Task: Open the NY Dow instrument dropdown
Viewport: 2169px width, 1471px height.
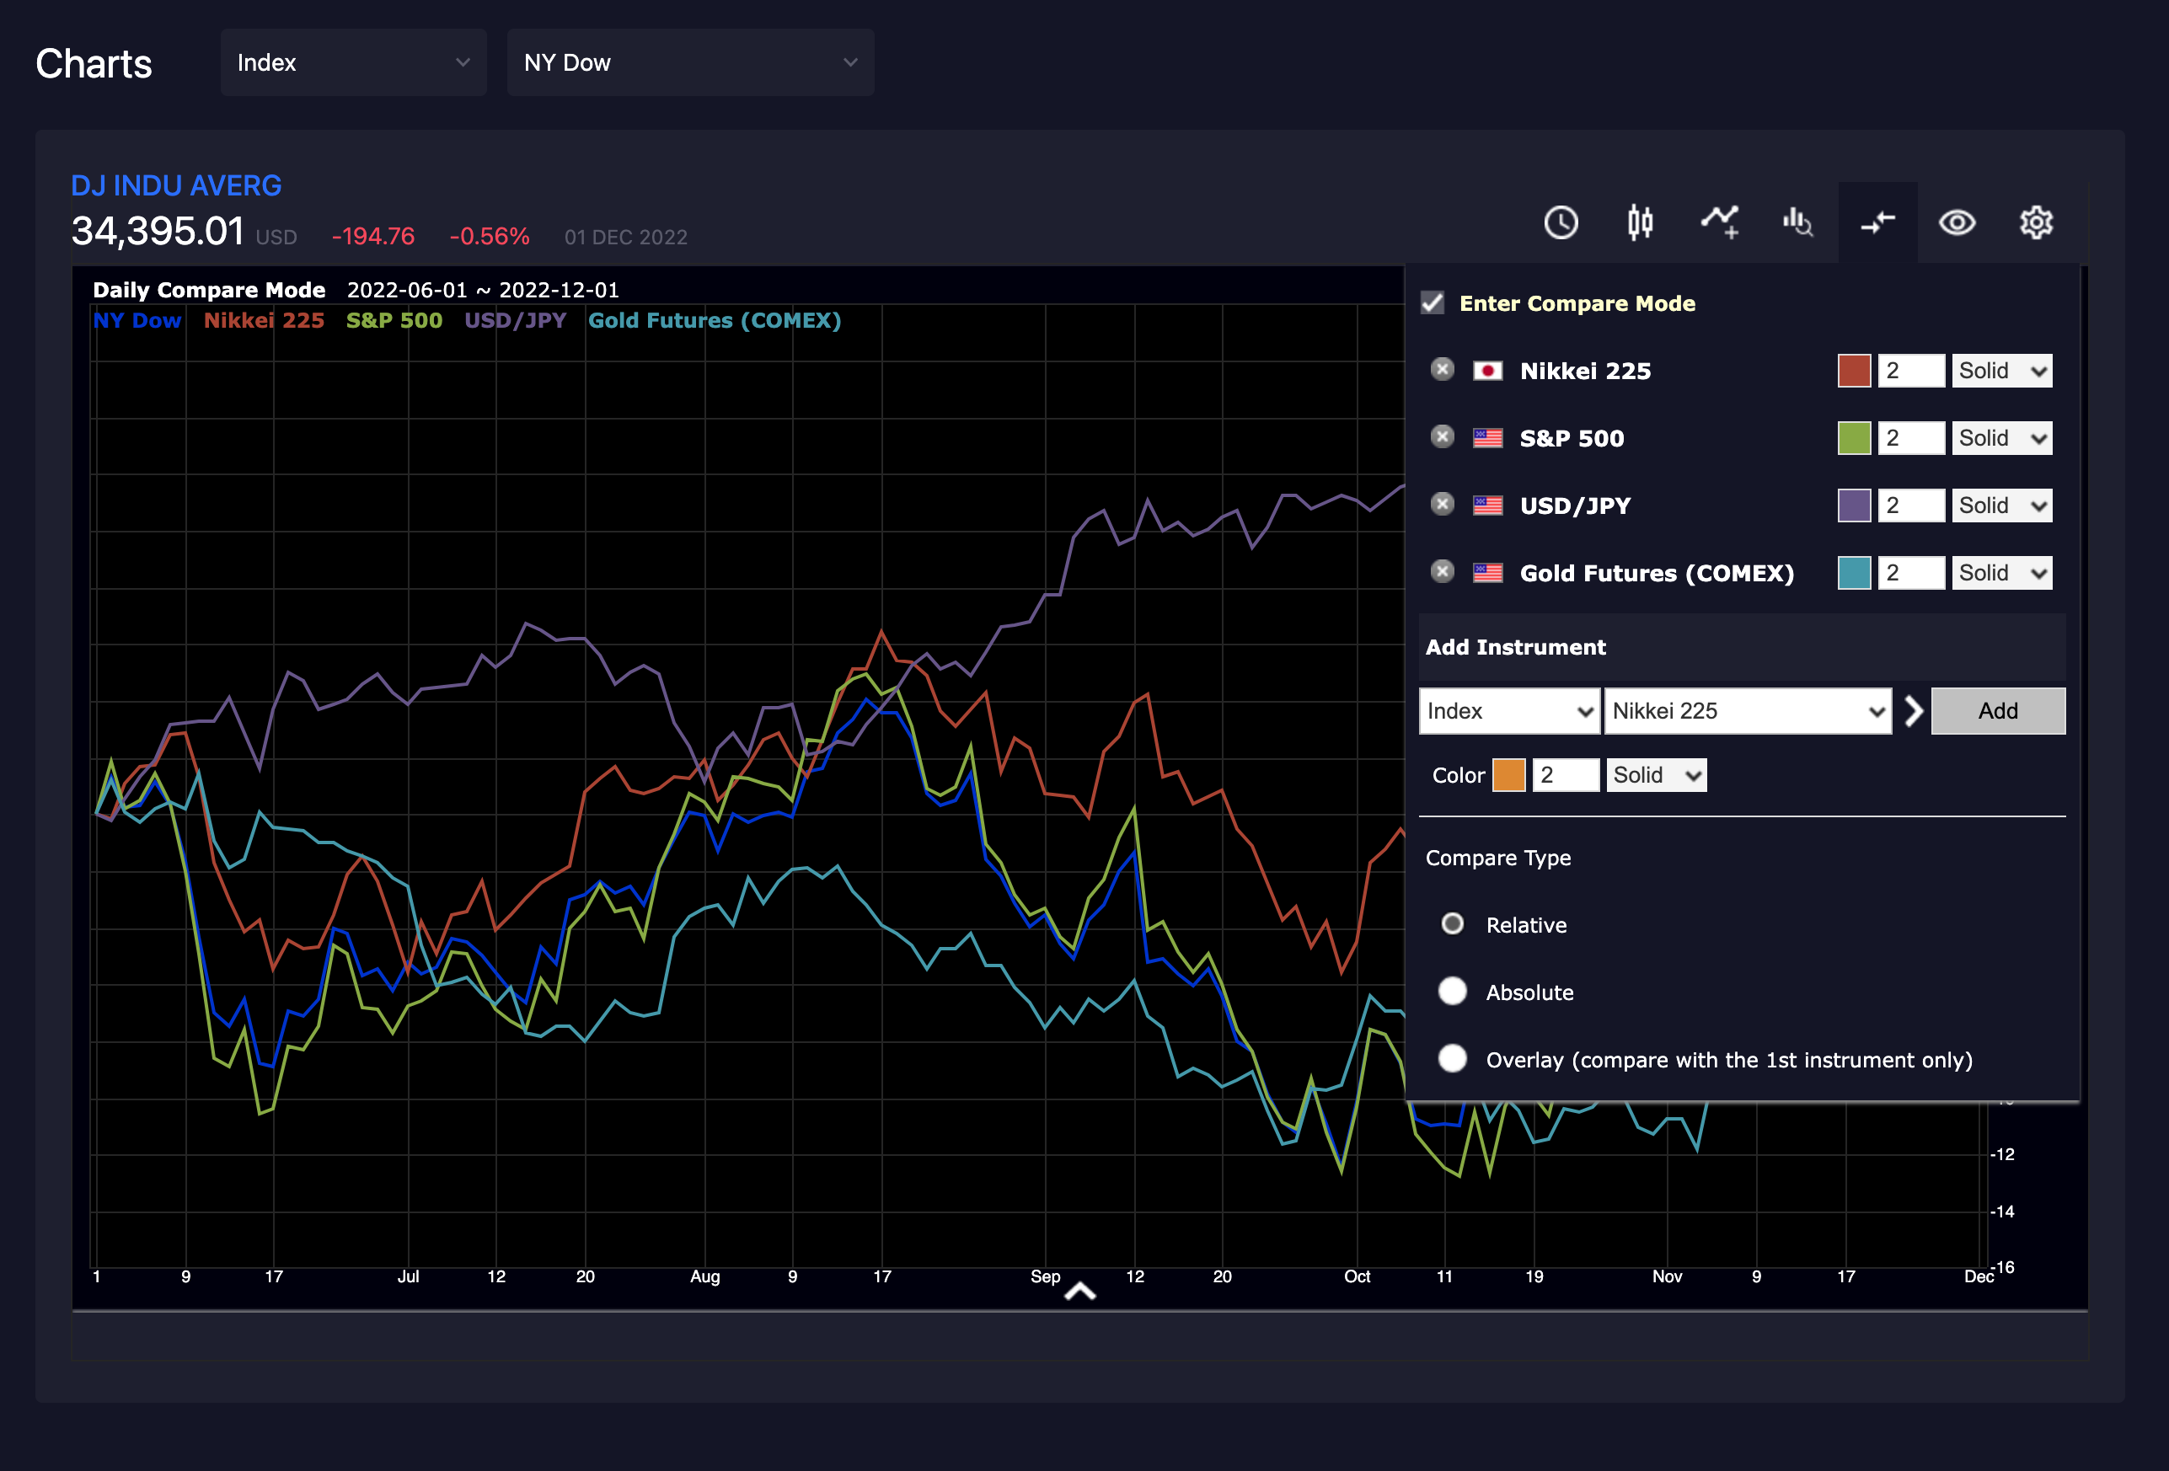Action: click(691, 62)
